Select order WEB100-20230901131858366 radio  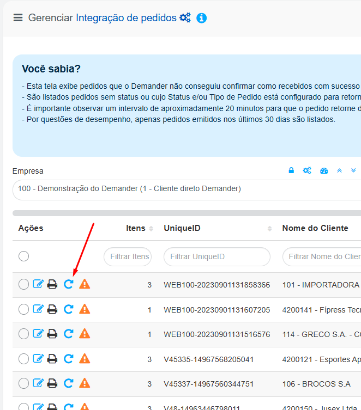23,284
